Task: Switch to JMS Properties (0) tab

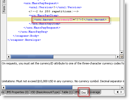Action: point(17,92)
